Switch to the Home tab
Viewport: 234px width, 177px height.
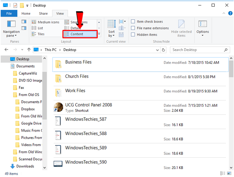tap(26, 13)
